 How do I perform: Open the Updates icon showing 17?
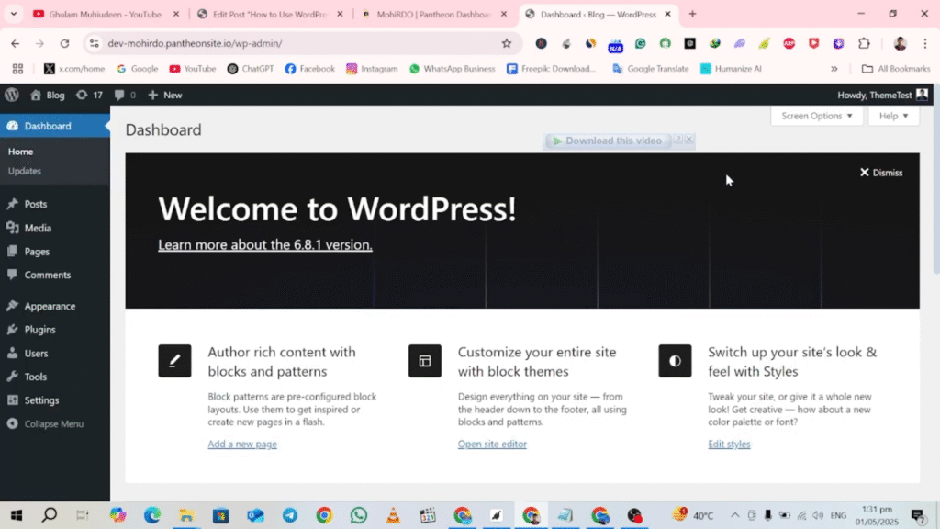click(89, 95)
